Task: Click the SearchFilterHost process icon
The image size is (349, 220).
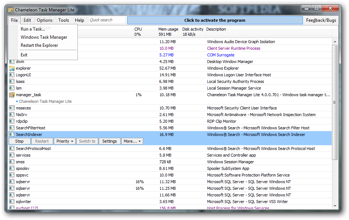Action: coord(11,128)
